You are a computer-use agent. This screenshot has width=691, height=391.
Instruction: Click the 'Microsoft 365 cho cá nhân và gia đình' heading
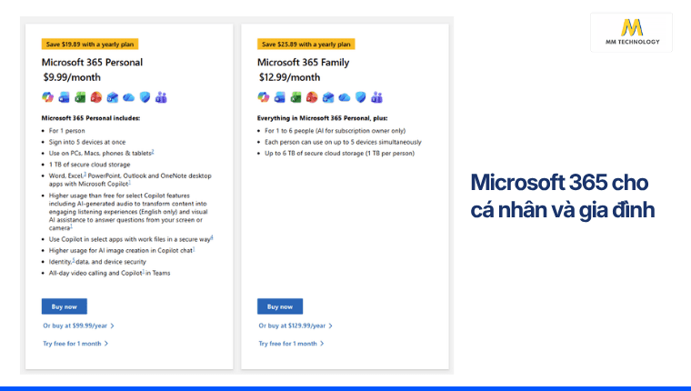pyautogui.click(x=562, y=195)
